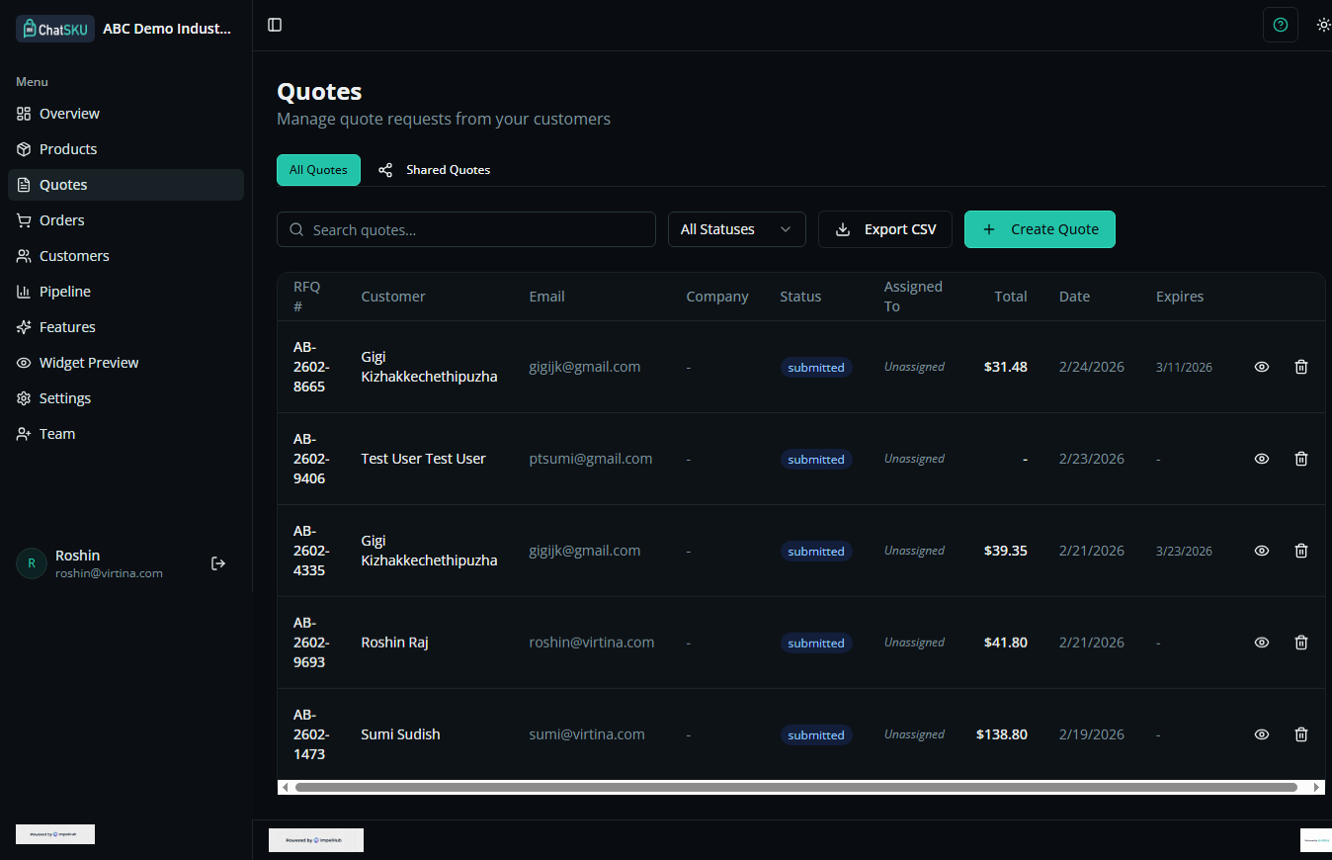This screenshot has height=860, width=1332.
Task: Open the help menu at top right
Action: [1280, 25]
